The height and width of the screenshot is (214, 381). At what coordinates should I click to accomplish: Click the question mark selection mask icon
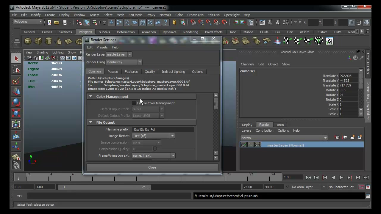click(x=166, y=22)
